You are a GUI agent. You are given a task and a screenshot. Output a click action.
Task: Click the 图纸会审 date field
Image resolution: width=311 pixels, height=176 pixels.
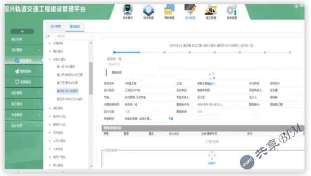click(200, 111)
